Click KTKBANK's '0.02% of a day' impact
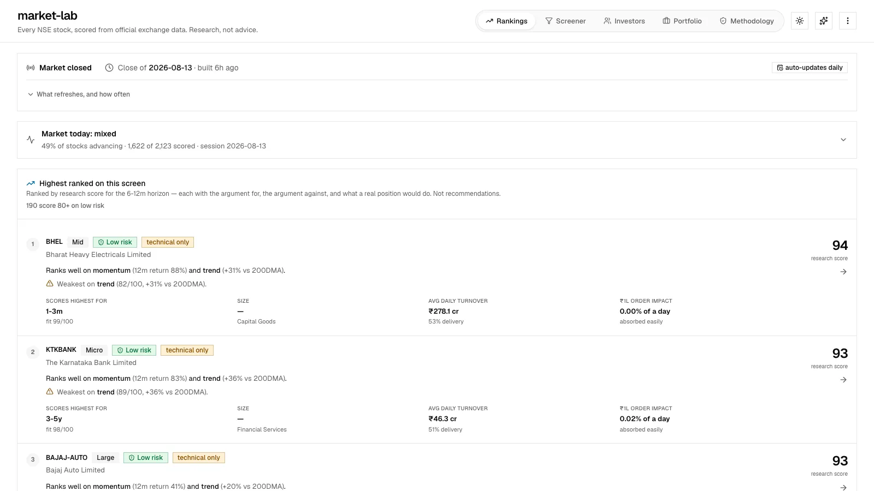874x491 pixels. [645, 419]
